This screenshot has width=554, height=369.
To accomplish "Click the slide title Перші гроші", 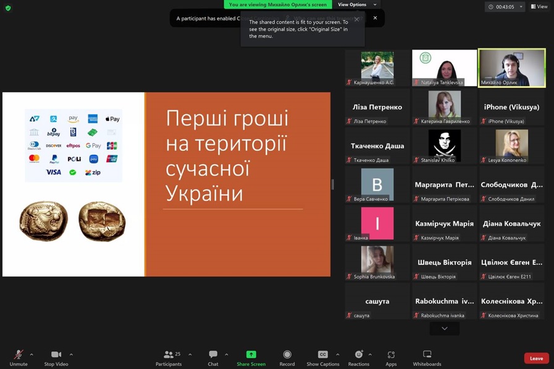I will (x=227, y=118).
